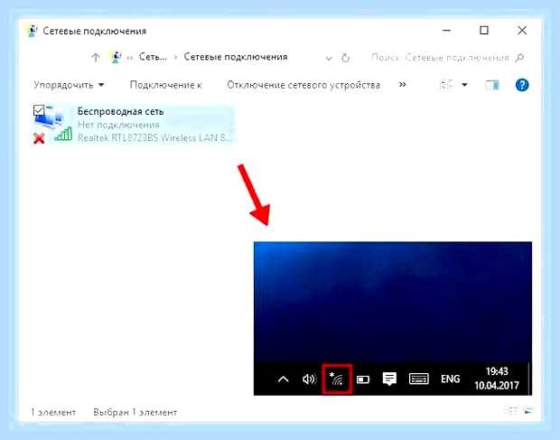Maximize the Сетевые подключения window

pyautogui.click(x=484, y=31)
